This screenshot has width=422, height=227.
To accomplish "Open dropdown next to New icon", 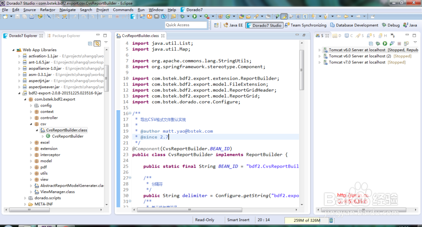I will [11, 16].
